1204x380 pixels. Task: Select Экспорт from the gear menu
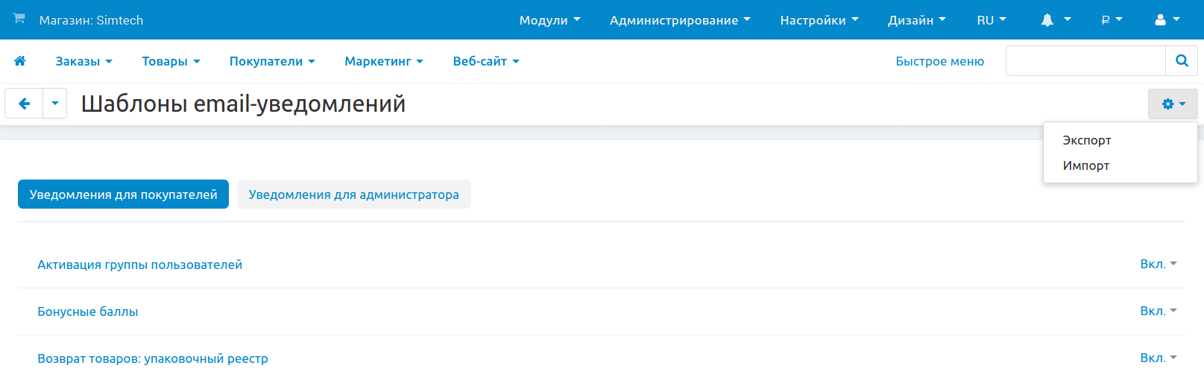pyautogui.click(x=1086, y=140)
